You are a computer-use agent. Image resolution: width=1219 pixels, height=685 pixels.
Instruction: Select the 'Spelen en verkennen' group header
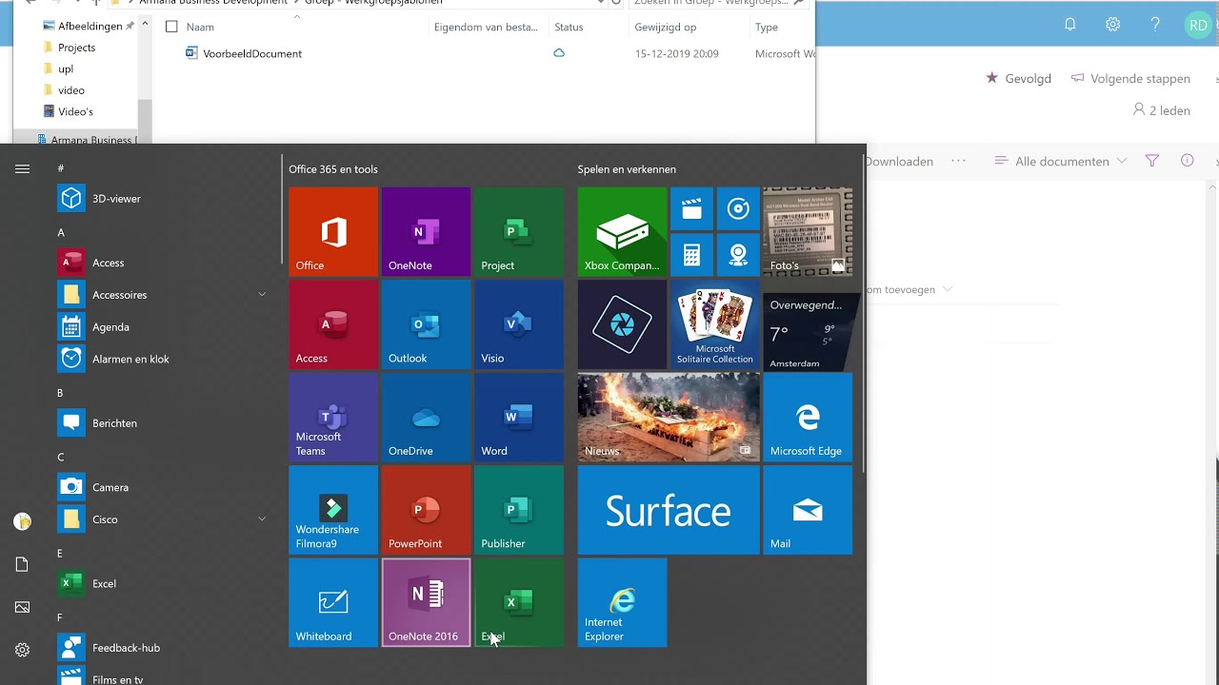point(627,169)
